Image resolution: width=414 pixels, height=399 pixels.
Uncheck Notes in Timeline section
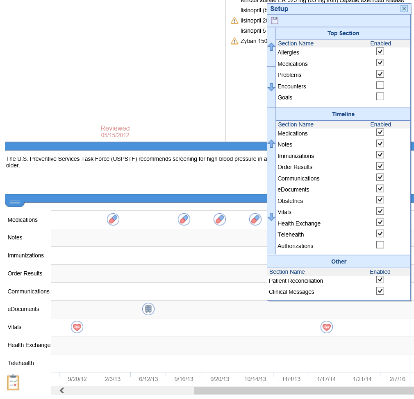(380, 144)
